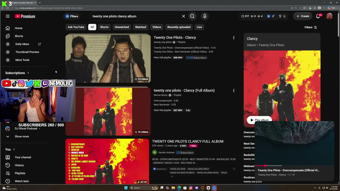Open the YouTube hamburger guide menu
The image size is (340, 191).
tap(8, 16)
